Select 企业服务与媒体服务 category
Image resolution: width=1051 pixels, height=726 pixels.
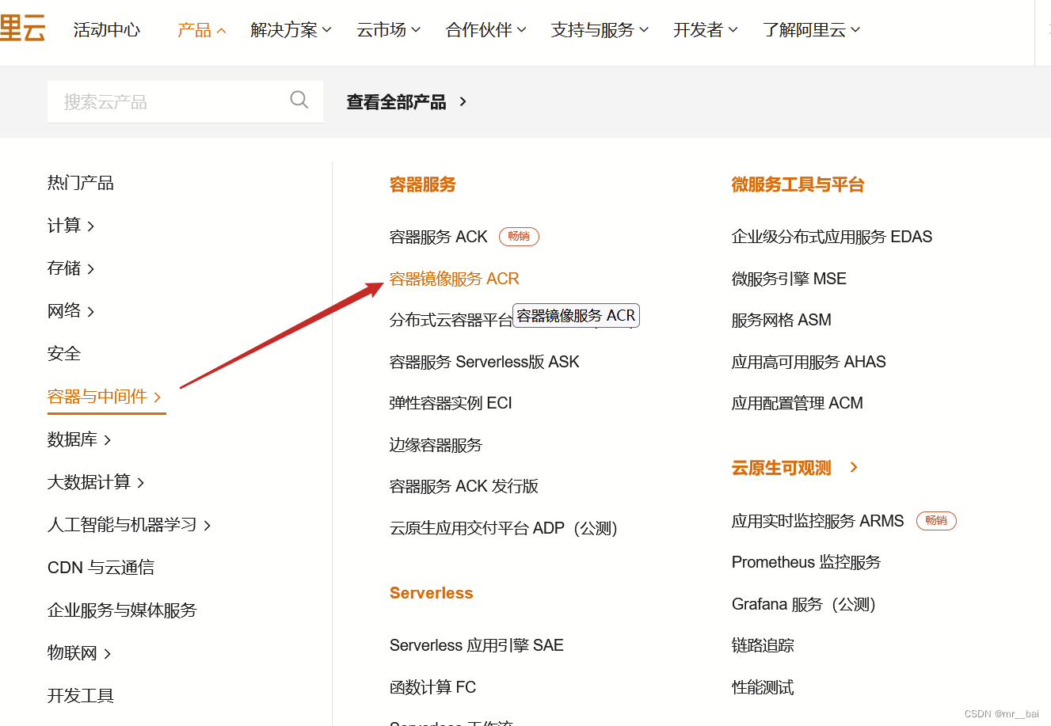[122, 610]
